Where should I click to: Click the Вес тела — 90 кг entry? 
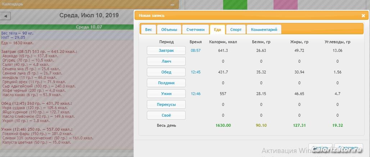(17, 33)
